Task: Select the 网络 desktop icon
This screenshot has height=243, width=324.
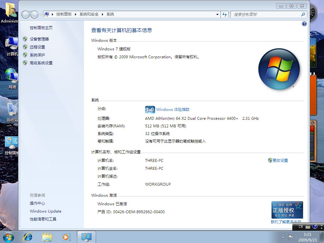Action: [x=12, y=79]
